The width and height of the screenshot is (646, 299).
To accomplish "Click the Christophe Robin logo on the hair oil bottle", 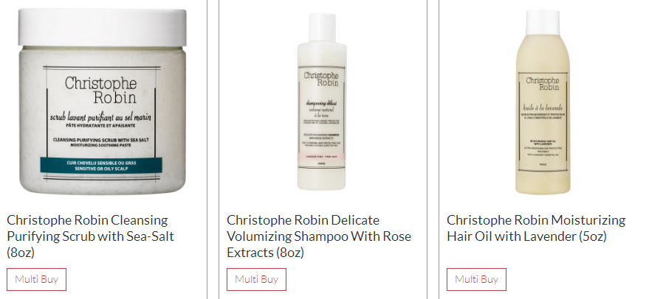I will point(543,83).
